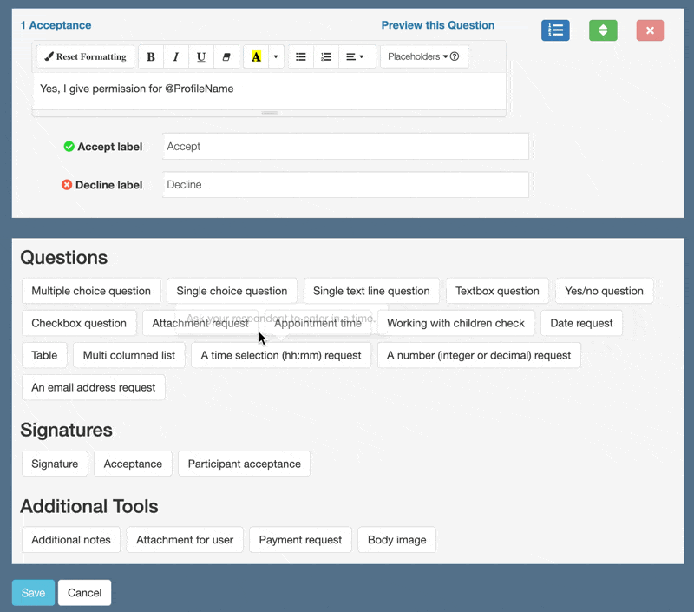Add a Signature element
Viewport: 694px width, 612px height.
[55, 464]
